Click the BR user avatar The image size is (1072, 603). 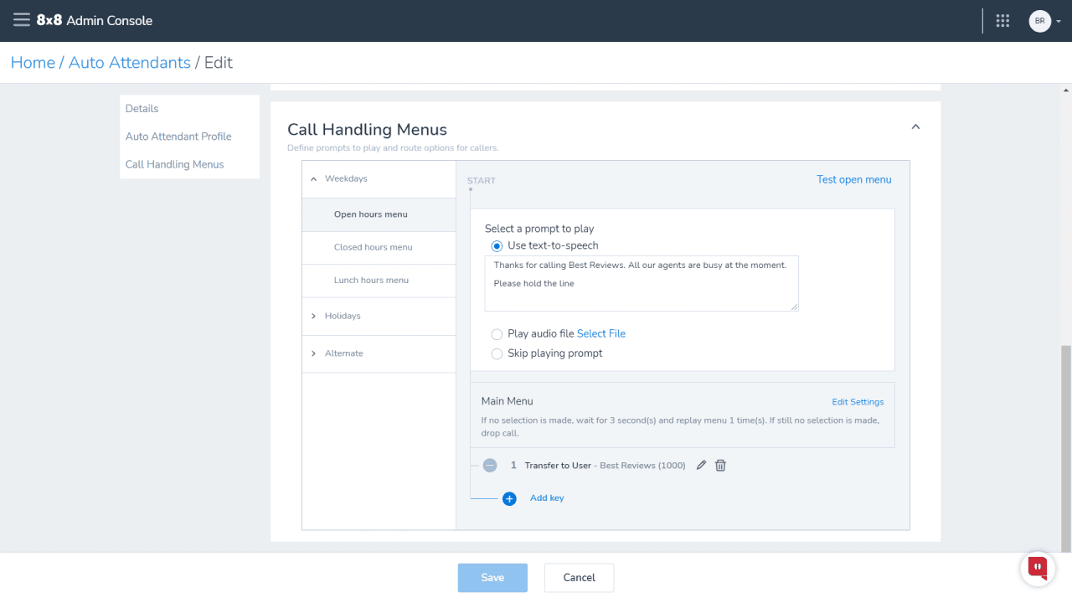(1039, 21)
